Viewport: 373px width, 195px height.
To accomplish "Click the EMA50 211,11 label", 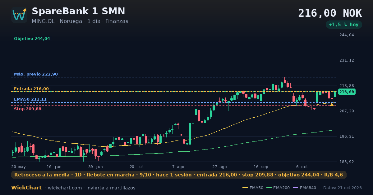I will (x=30, y=99).
